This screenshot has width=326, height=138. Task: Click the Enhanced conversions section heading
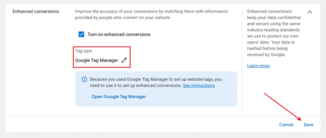coord(36,11)
